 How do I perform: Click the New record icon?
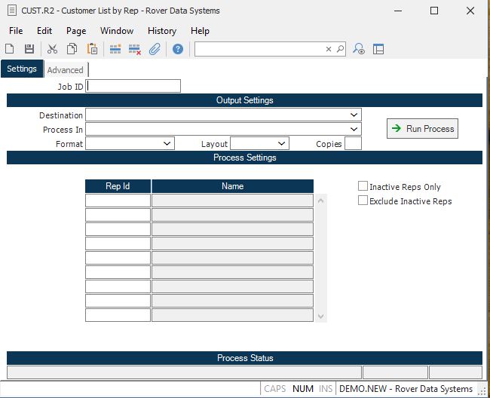coord(10,49)
